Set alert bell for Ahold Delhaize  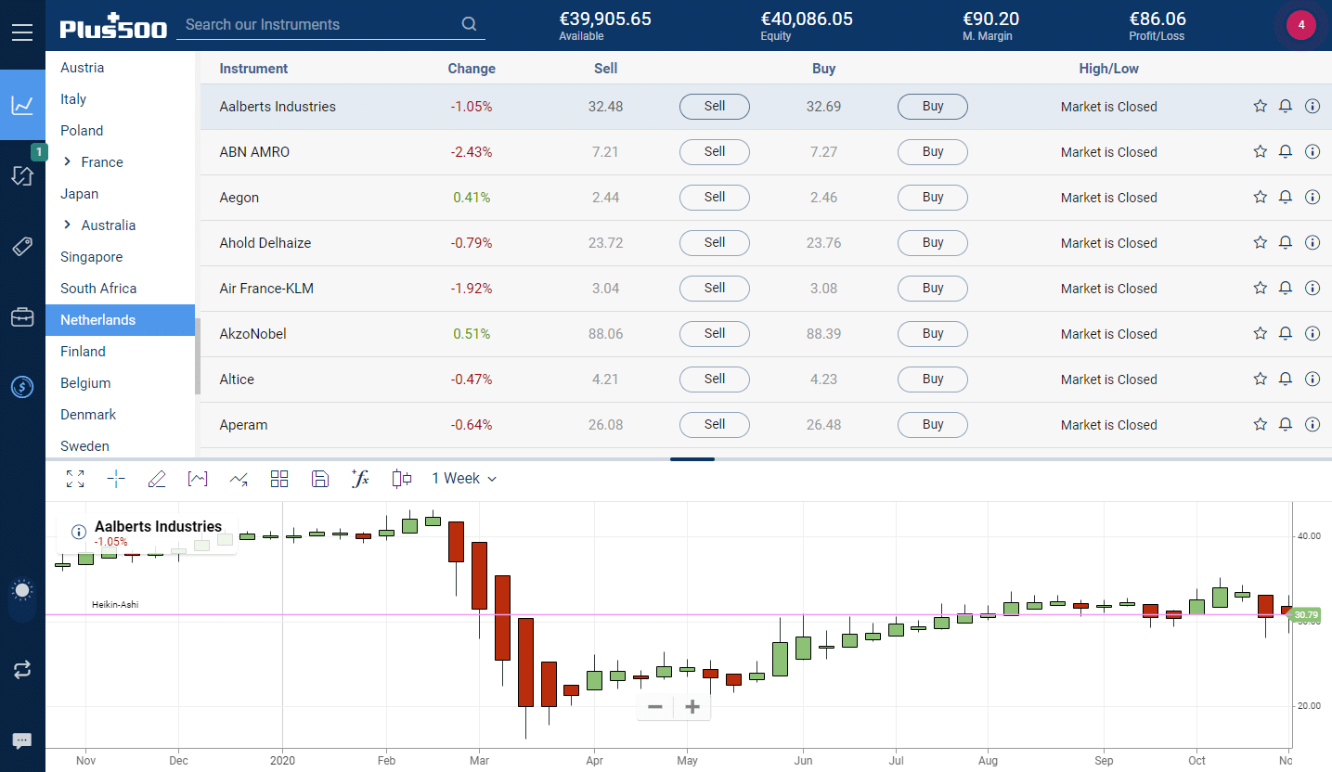1286,242
